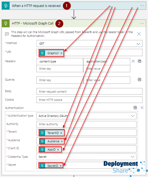Switch Queries to text mode icon
148x177 pixels.
pos(139,80)
